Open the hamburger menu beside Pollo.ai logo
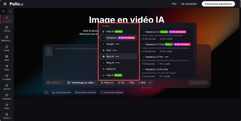This screenshot has width=241, height=121. tap(5, 4)
